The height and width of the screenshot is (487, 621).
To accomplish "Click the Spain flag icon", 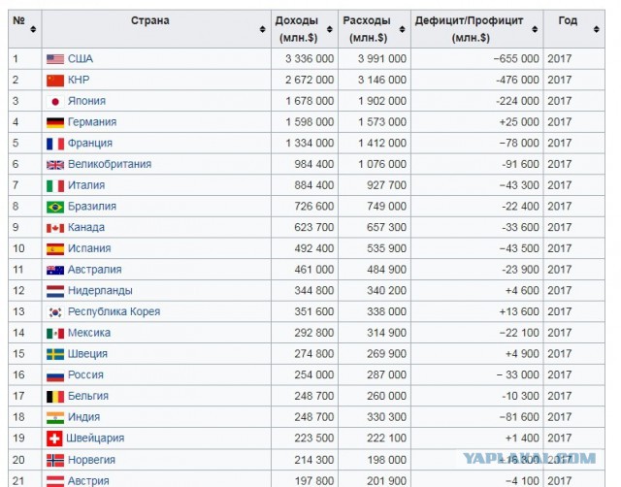I will click(x=55, y=248).
